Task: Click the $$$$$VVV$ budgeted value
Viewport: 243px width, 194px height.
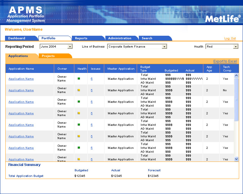Action: pos(175,79)
